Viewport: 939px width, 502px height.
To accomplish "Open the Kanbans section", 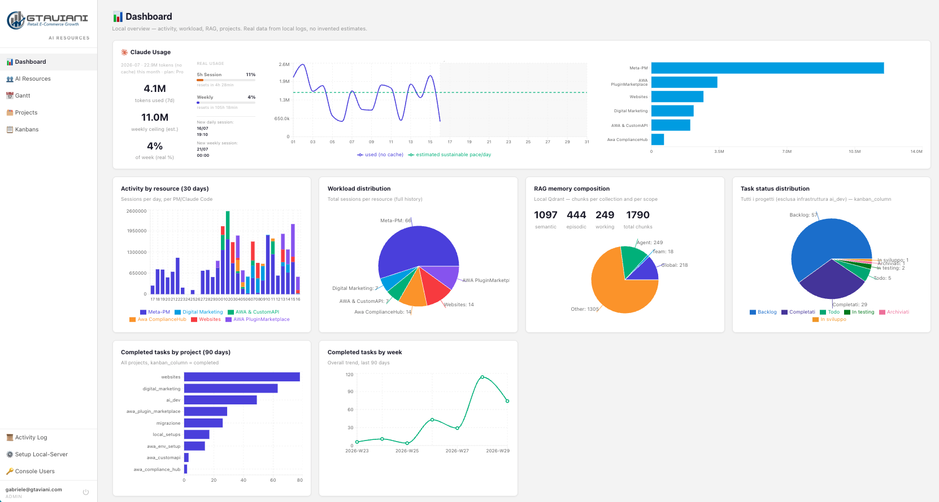I will (49, 130).
